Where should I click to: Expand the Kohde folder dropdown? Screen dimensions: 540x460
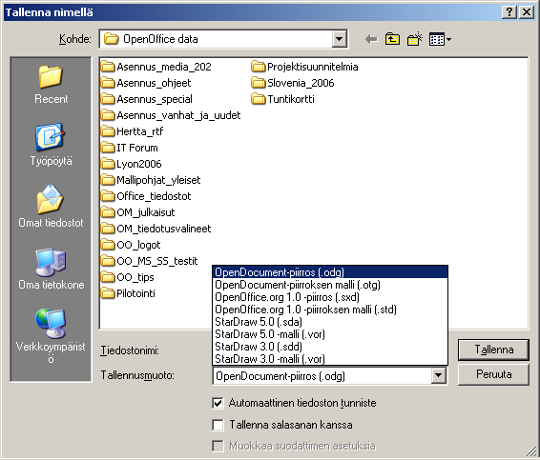pos(339,39)
